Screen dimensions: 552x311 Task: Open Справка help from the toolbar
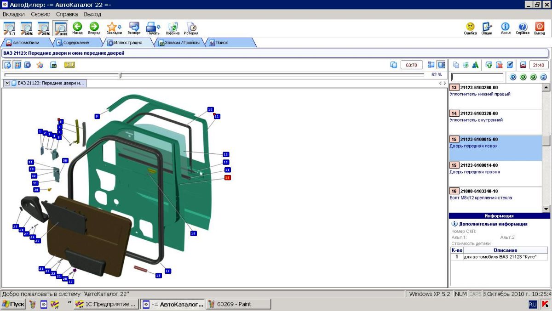coord(523,28)
